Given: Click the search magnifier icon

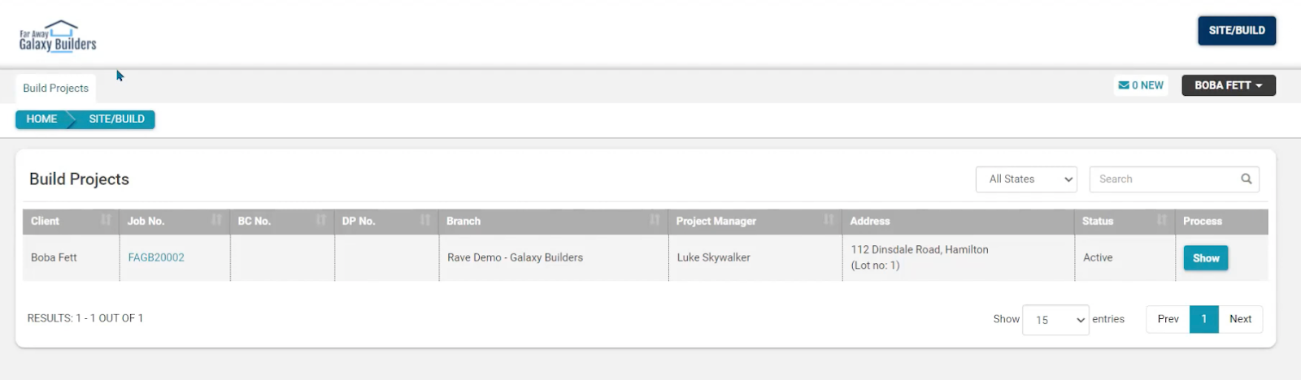Looking at the screenshot, I should click(1246, 179).
